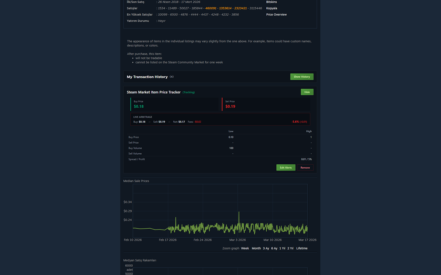Click the $0.29 axis label
Image resolution: width=441 pixels, height=275 pixels.
tap(127, 211)
